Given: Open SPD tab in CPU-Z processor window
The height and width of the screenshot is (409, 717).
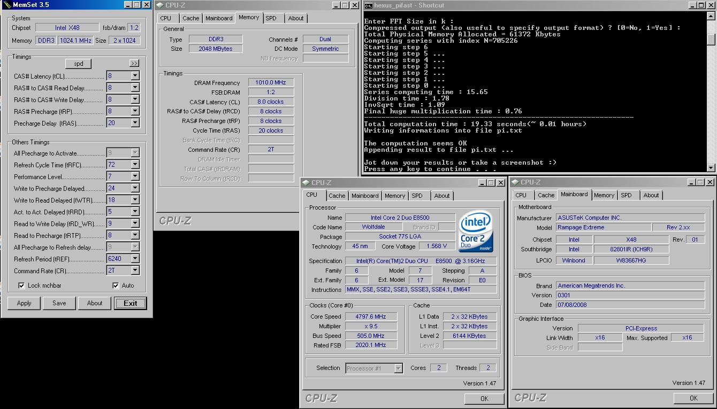Looking at the screenshot, I should click(x=417, y=196).
